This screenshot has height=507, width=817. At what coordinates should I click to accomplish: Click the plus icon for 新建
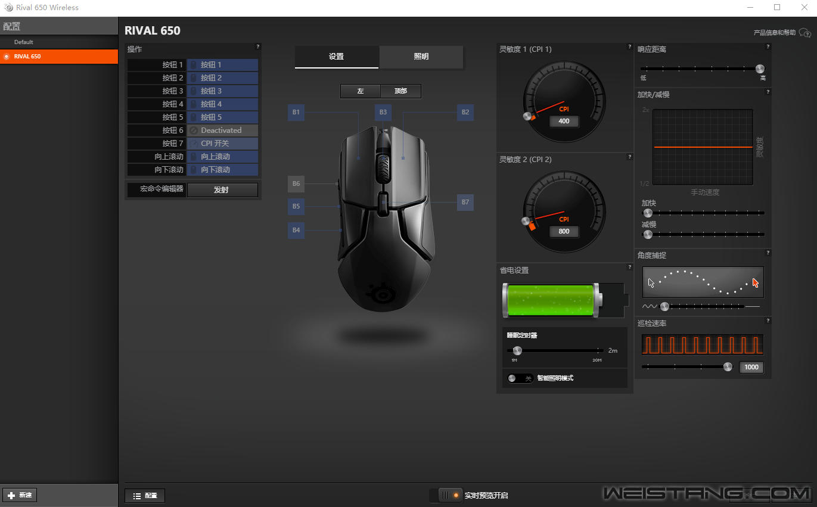(x=11, y=495)
